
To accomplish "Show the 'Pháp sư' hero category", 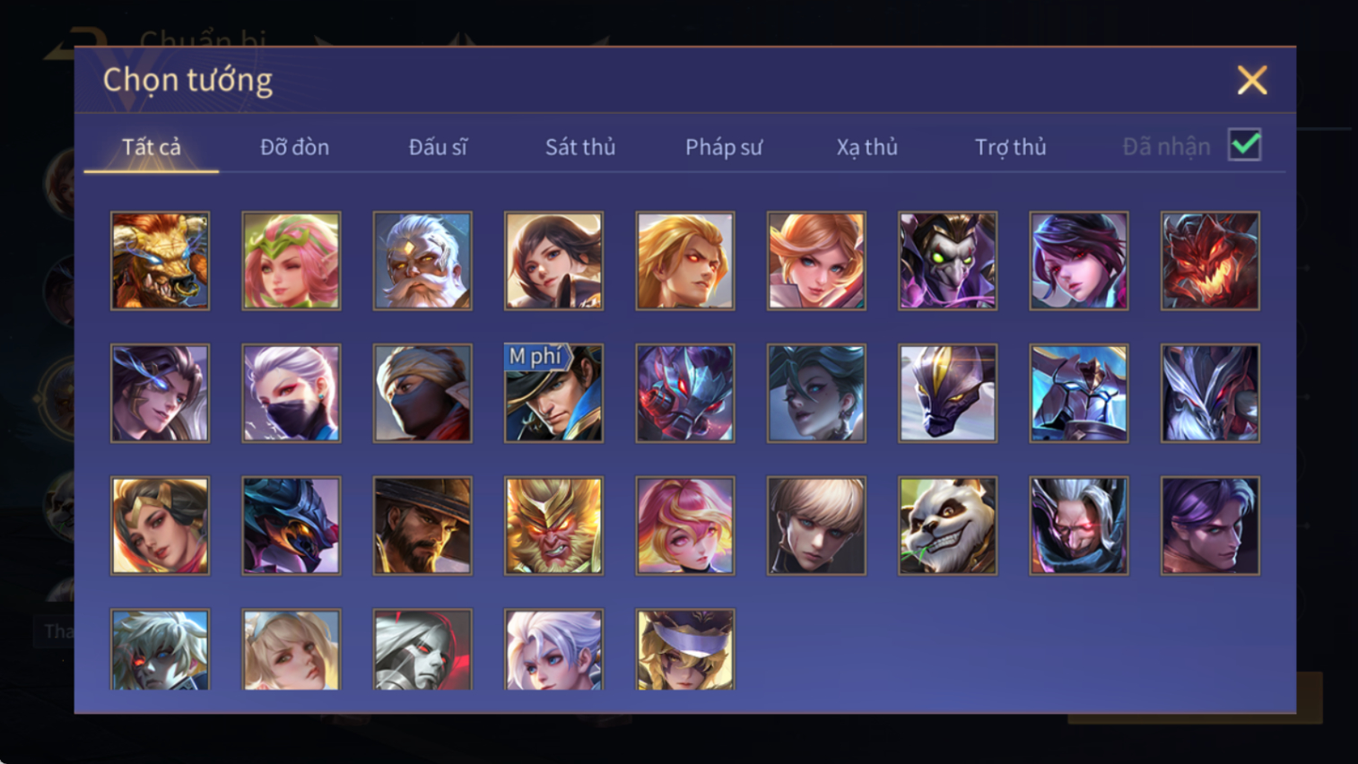I will coord(724,147).
